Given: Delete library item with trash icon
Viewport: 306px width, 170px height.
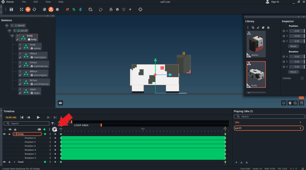Looking at the screenshot, I should [268, 27].
